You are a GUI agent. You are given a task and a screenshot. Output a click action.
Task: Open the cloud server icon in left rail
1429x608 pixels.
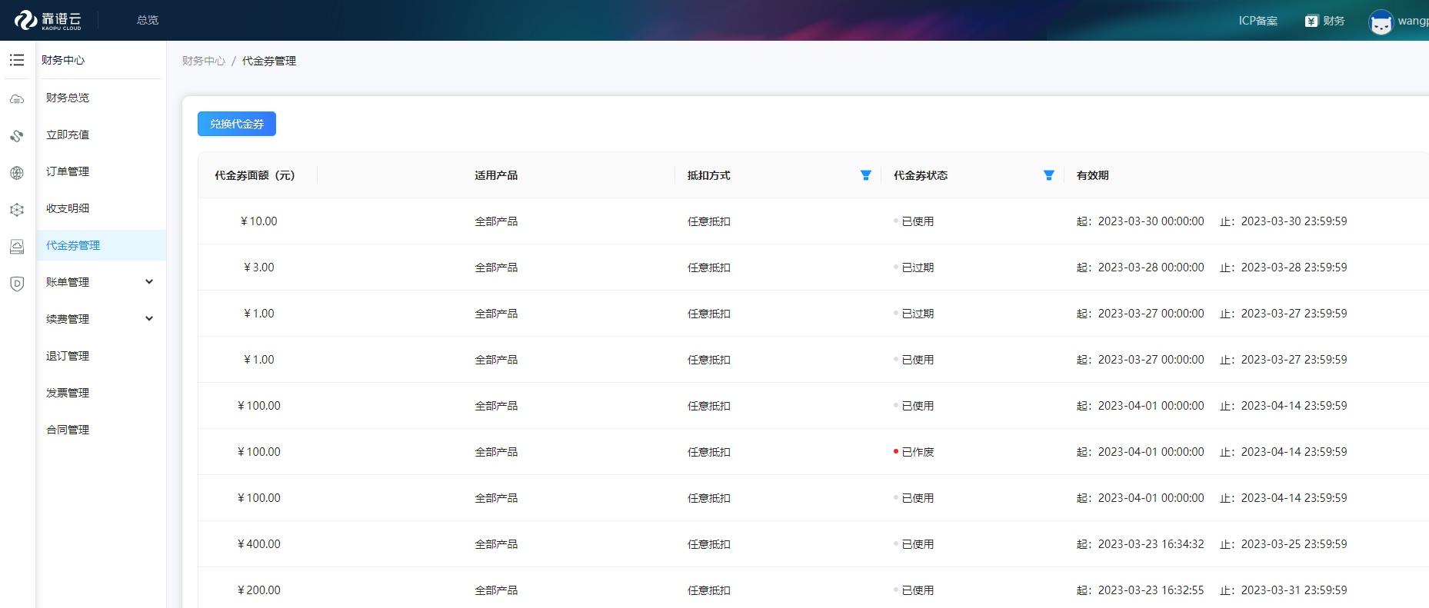coord(17,99)
